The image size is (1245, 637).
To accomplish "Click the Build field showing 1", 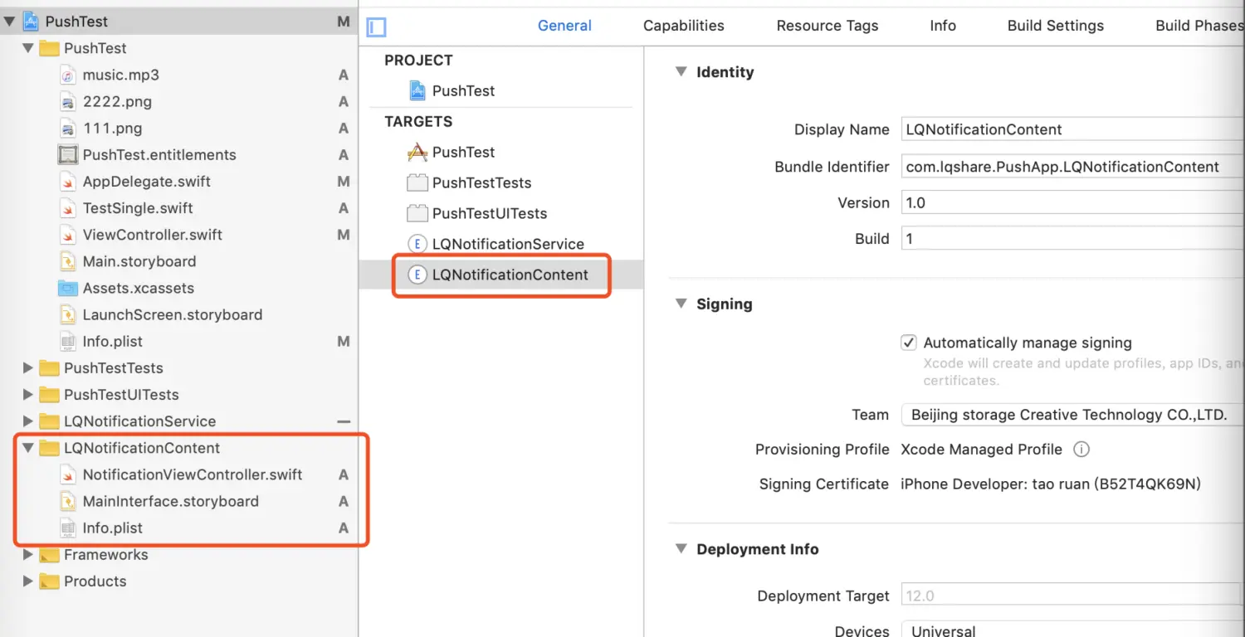I will pos(1072,238).
